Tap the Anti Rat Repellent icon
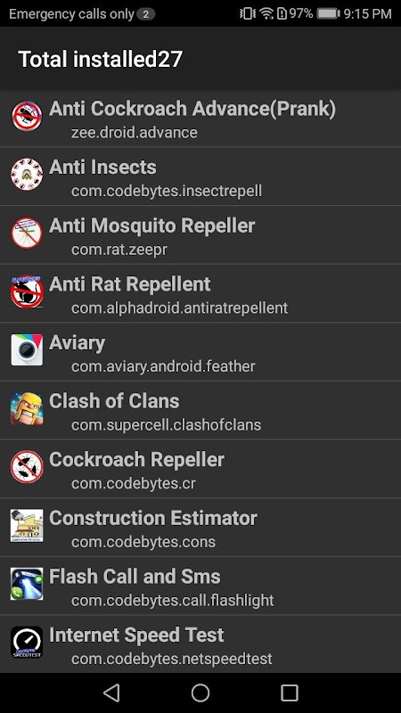The width and height of the screenshot is (401, 713). coord(27,291)
